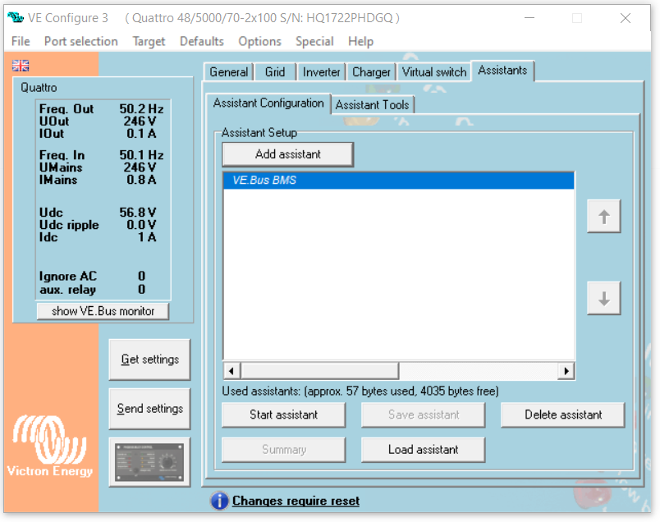This screenshot has width=660, height=522.
Task: Click the Add assistant button
Action: tap(288, 154)
